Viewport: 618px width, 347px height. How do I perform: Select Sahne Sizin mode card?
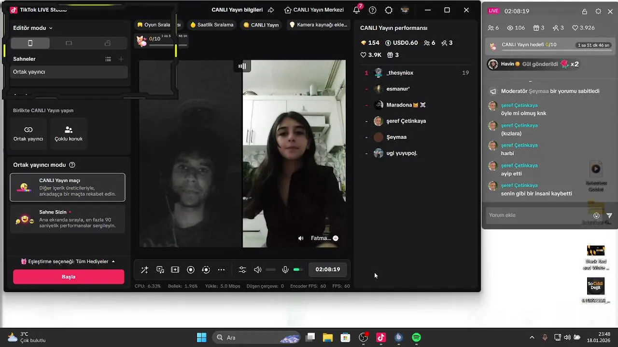click(68, 219)
